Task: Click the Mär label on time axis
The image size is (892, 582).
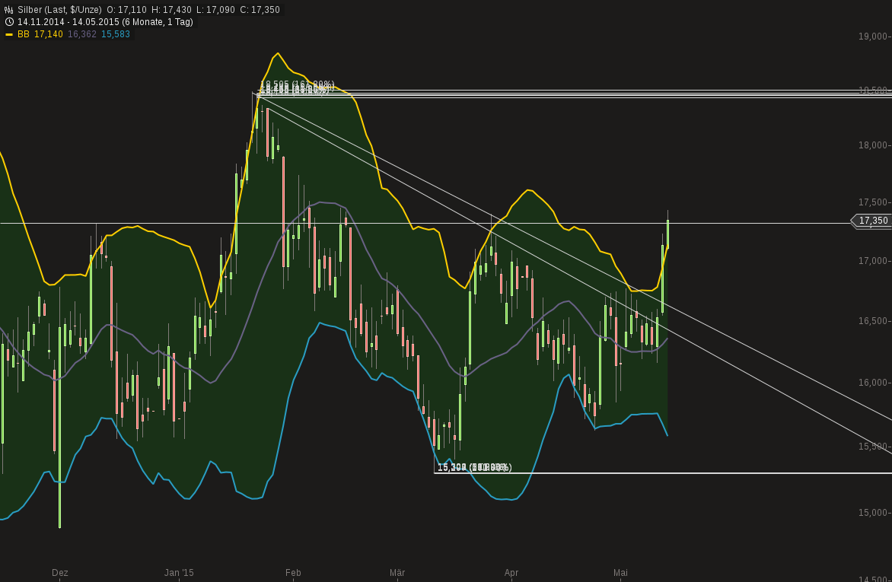Action: [397, 572]
